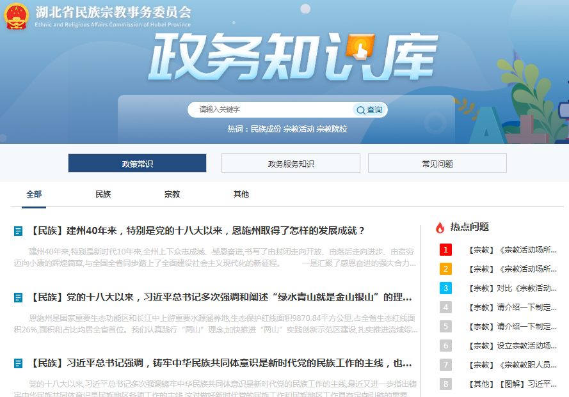Click document icon beside 铸牢中华民族共同体意识 article
Screen dimensions: 569x397
(x=18, y=364)
